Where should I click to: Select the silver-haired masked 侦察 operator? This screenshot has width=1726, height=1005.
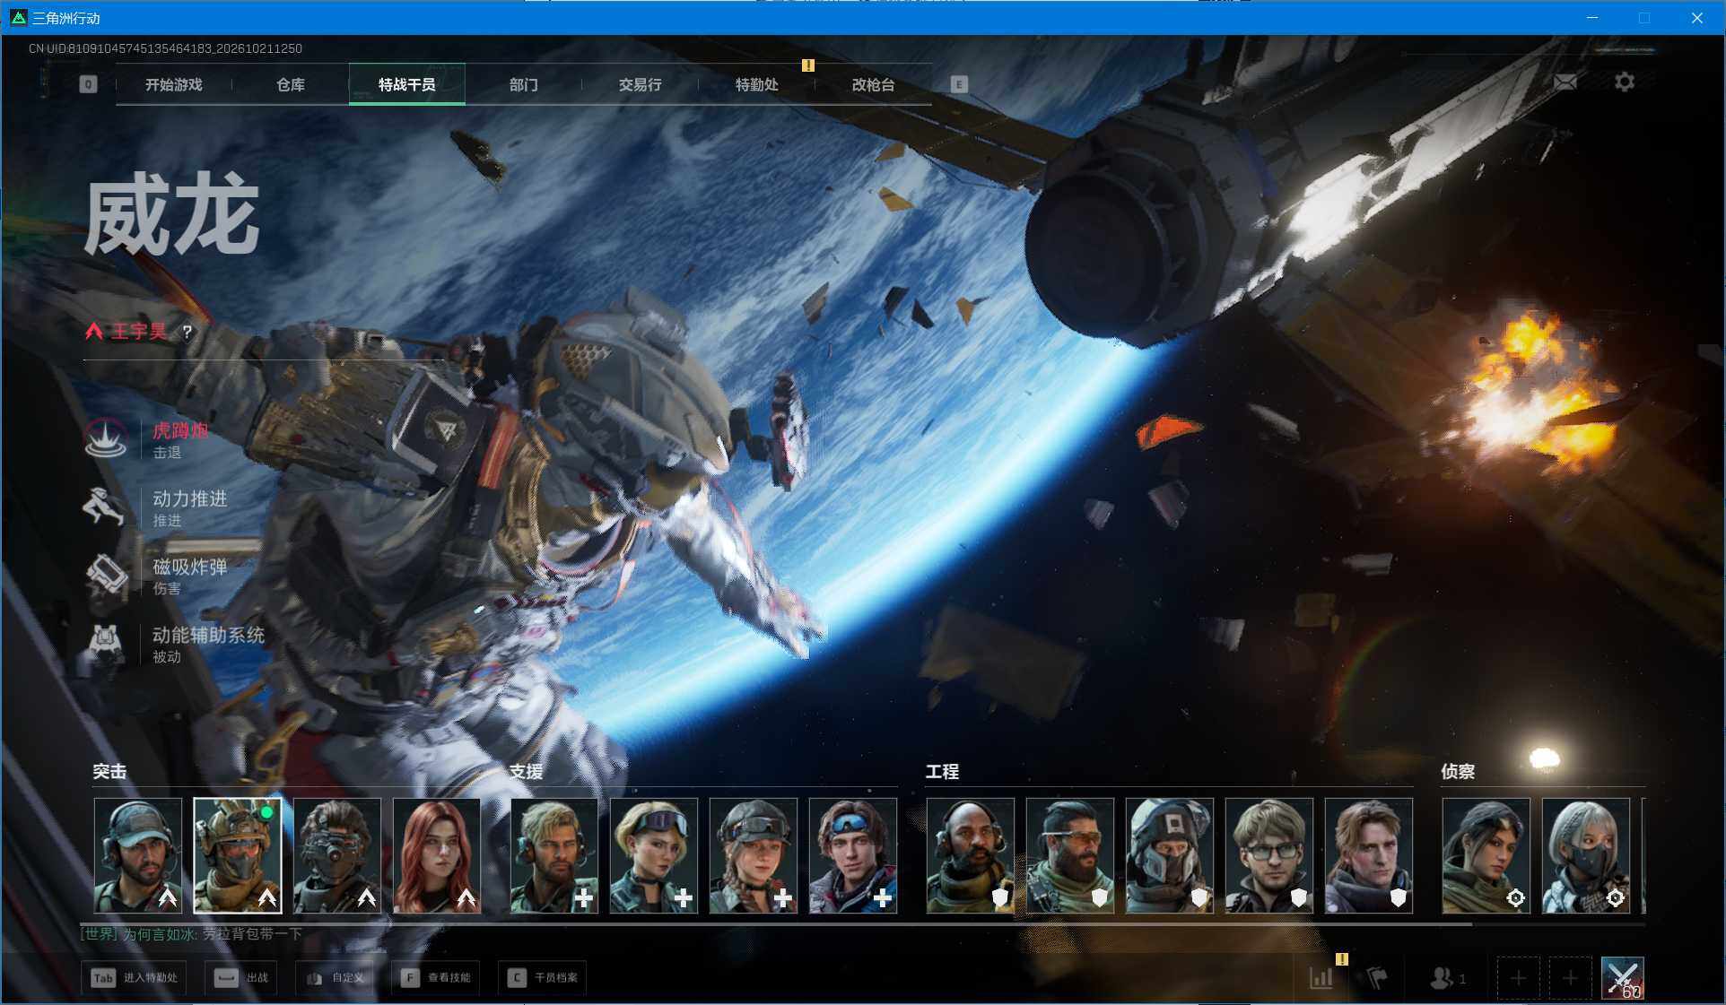click(1586, 856)
